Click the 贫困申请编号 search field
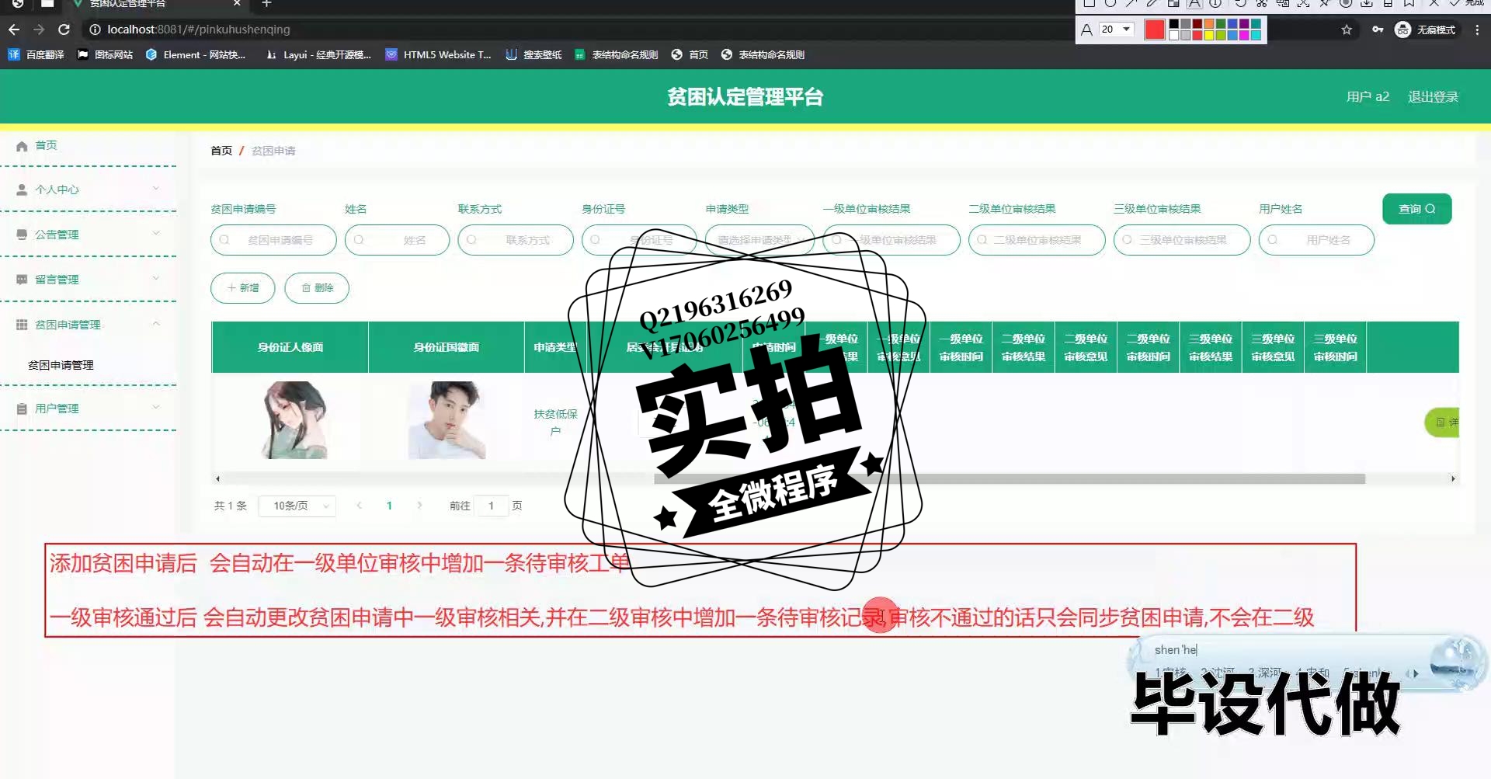 [x=273, y=240]
